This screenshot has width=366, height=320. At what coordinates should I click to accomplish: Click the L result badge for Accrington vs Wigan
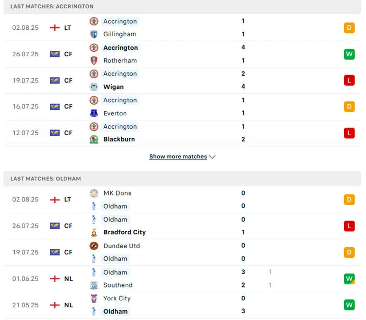349,81
